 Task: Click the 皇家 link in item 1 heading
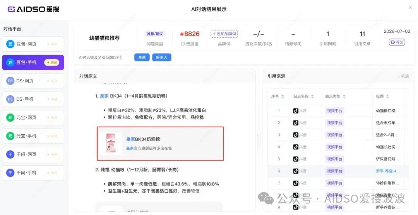(104, 96)
